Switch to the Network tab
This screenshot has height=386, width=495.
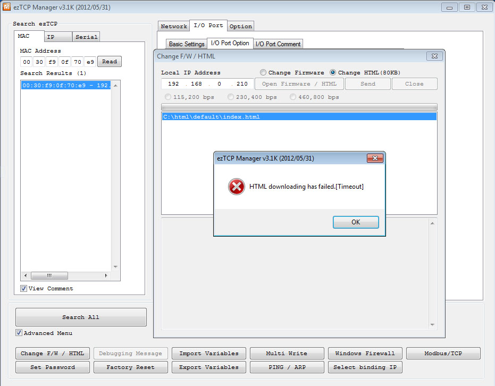click(x=174, y=26)
